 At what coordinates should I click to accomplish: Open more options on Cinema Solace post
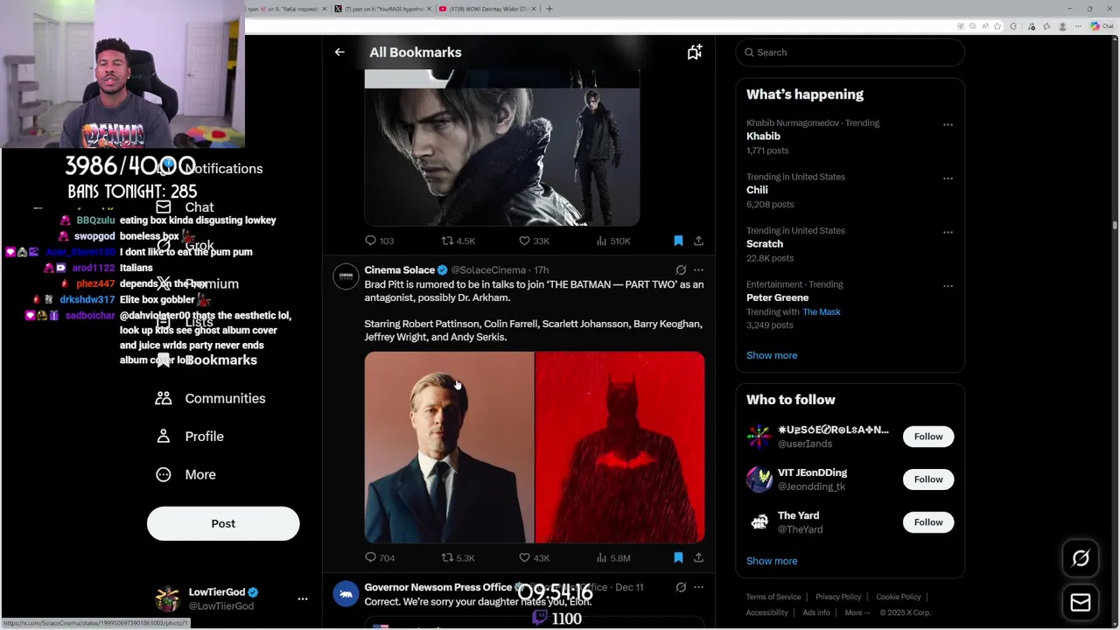(698, 269)
